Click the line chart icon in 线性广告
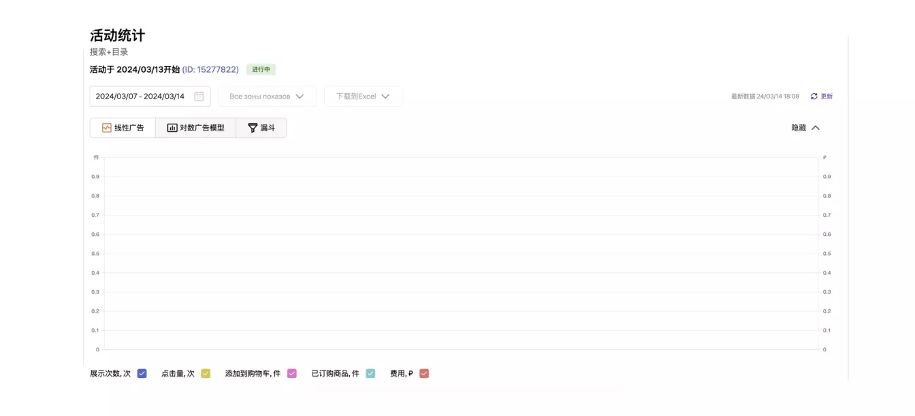 107,128
